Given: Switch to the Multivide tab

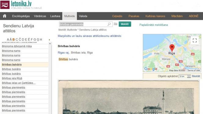Looking at the screenshot, I should click(x=70, y=16).
